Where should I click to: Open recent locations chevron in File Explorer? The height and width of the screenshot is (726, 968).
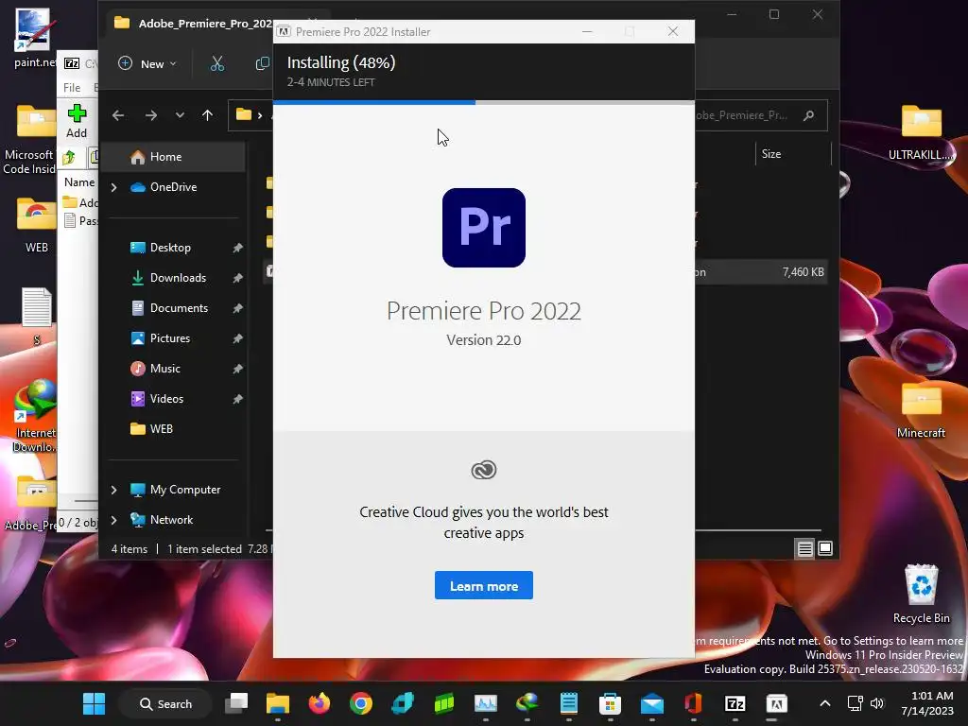coord(180,114)
